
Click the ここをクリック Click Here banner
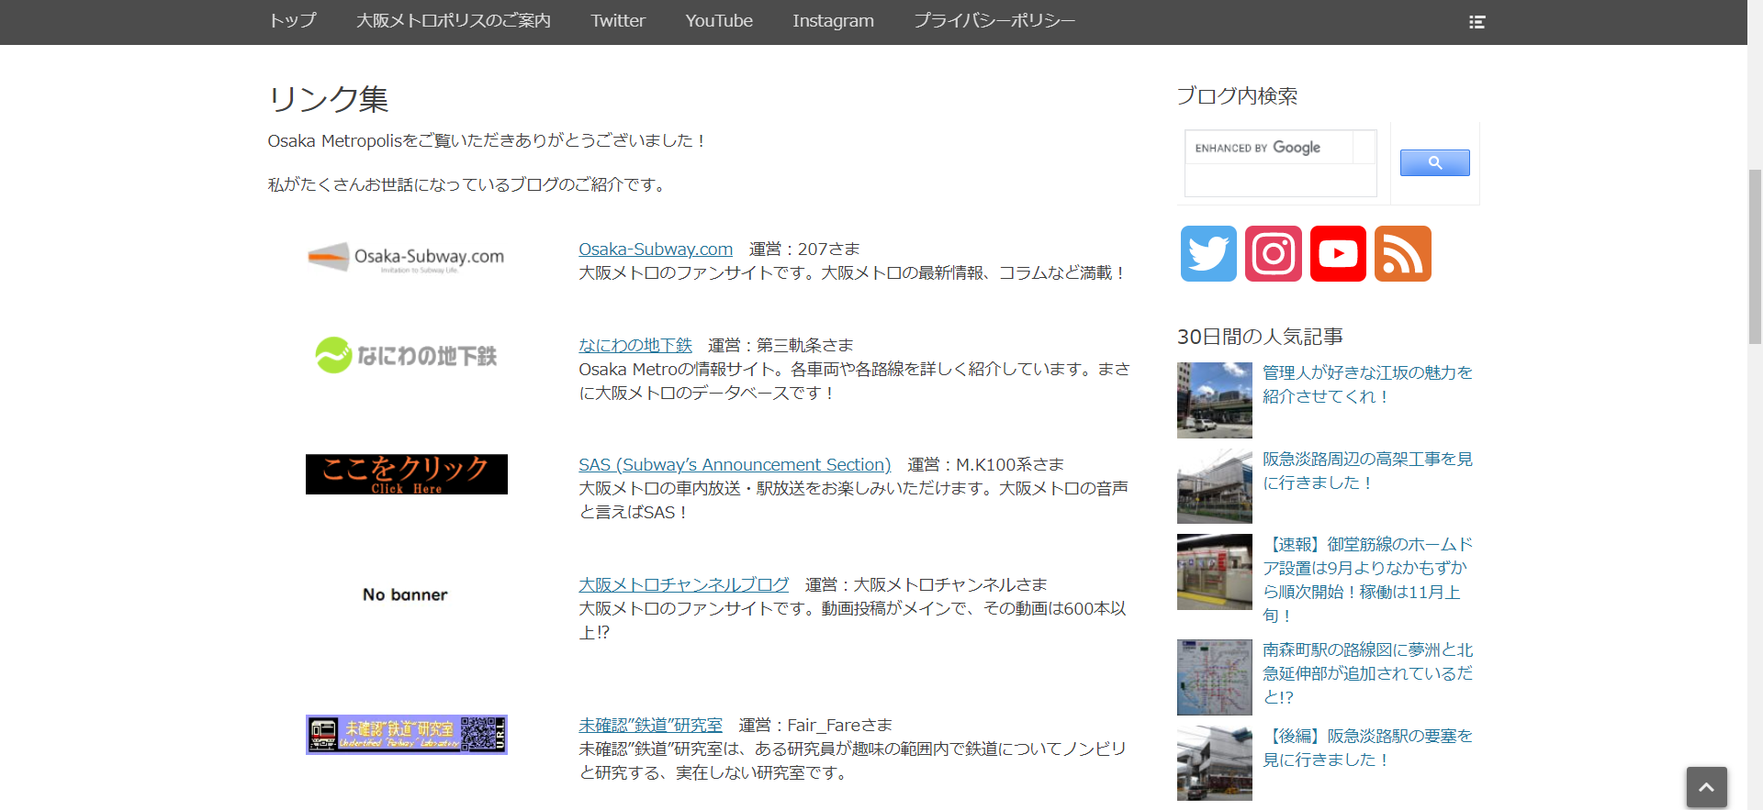click(406, 474)
